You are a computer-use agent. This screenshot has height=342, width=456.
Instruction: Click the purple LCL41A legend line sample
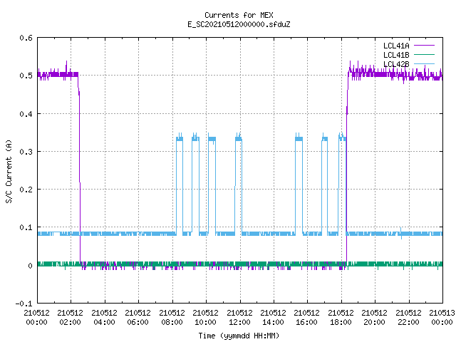[x=424, y=46]
